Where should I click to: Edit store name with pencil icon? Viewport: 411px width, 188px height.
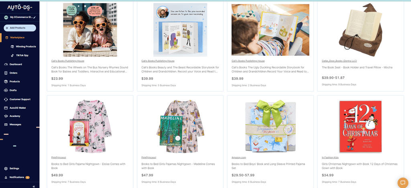click(35, 17)
